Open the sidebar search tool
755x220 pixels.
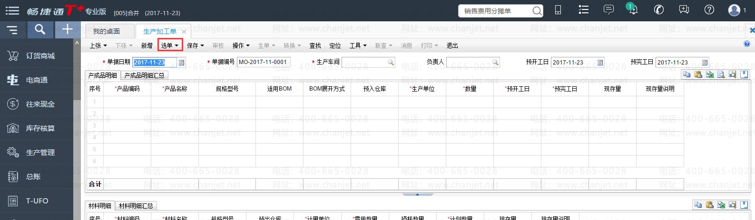click(x=40, y=30)
